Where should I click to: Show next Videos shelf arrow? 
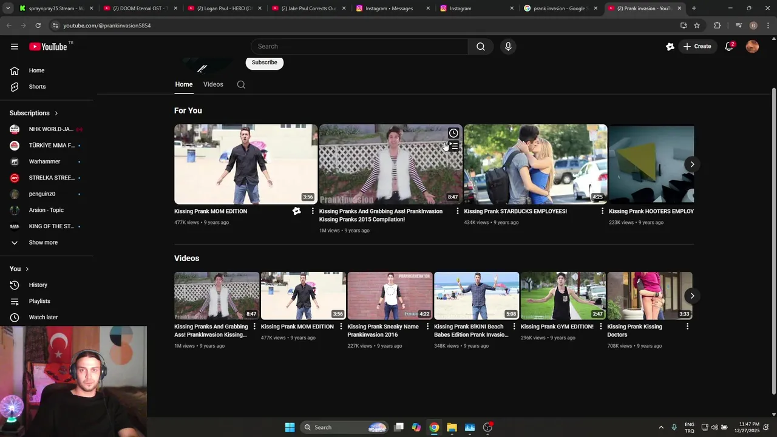(x=692, y=296)
